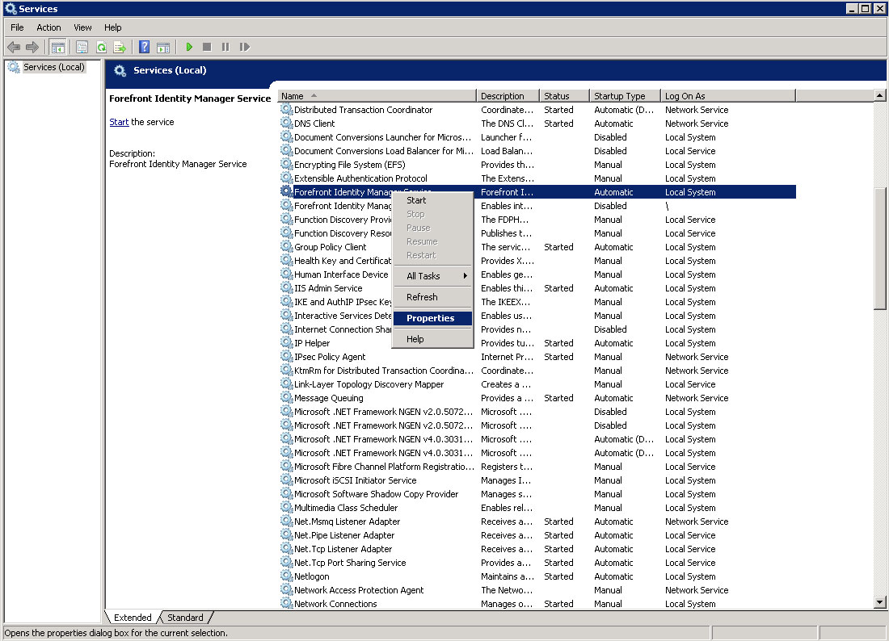Toggle Show/Hide Console Tree toolbar icon
The height and width of the screenshot is (641, 889).
pos(57,47)
